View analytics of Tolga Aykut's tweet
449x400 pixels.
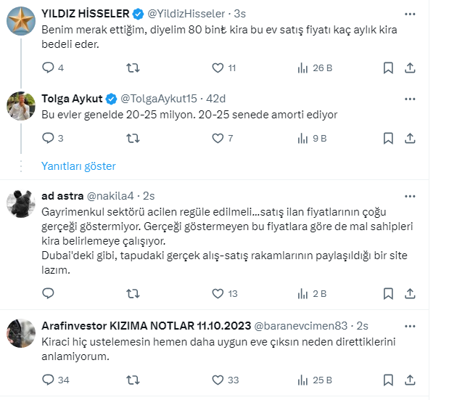pos(303,138)
